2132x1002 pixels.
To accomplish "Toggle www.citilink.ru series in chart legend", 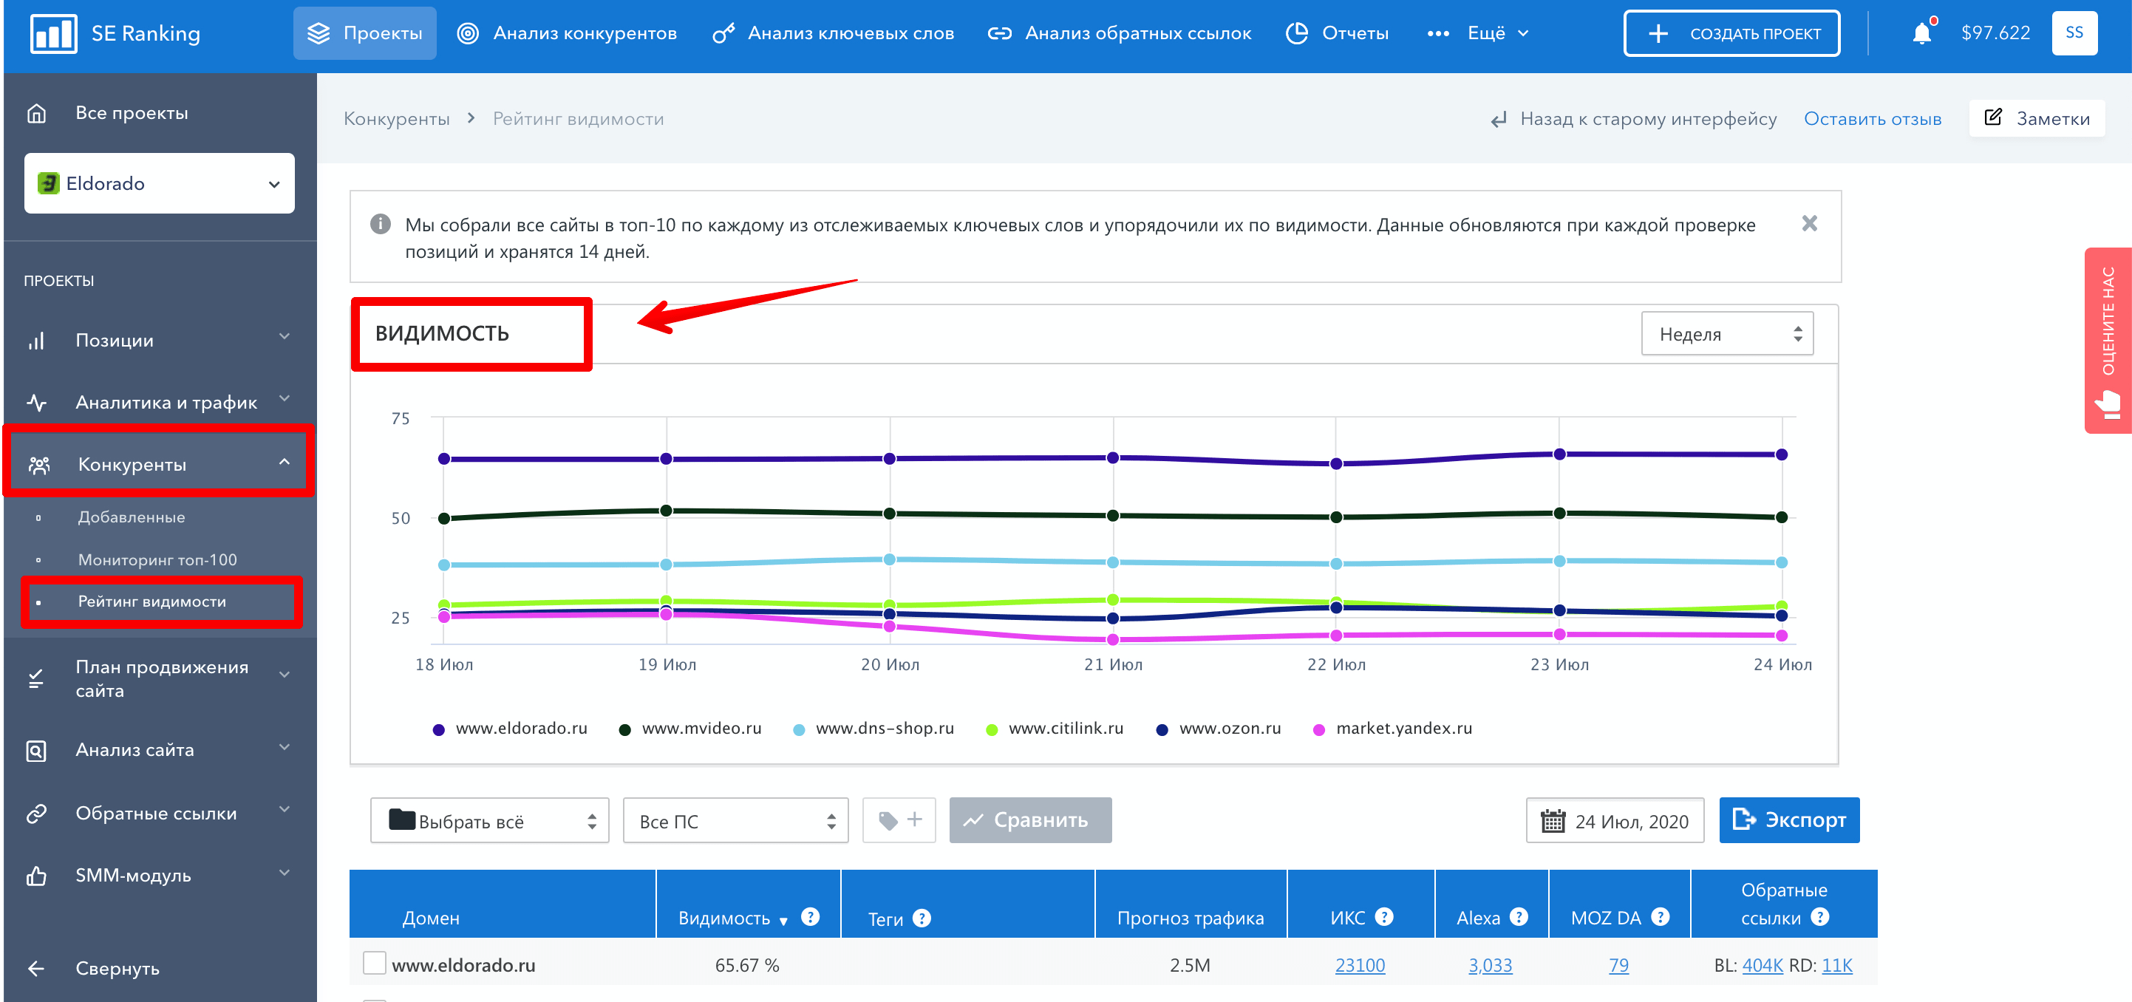I will pos(1055,728).
